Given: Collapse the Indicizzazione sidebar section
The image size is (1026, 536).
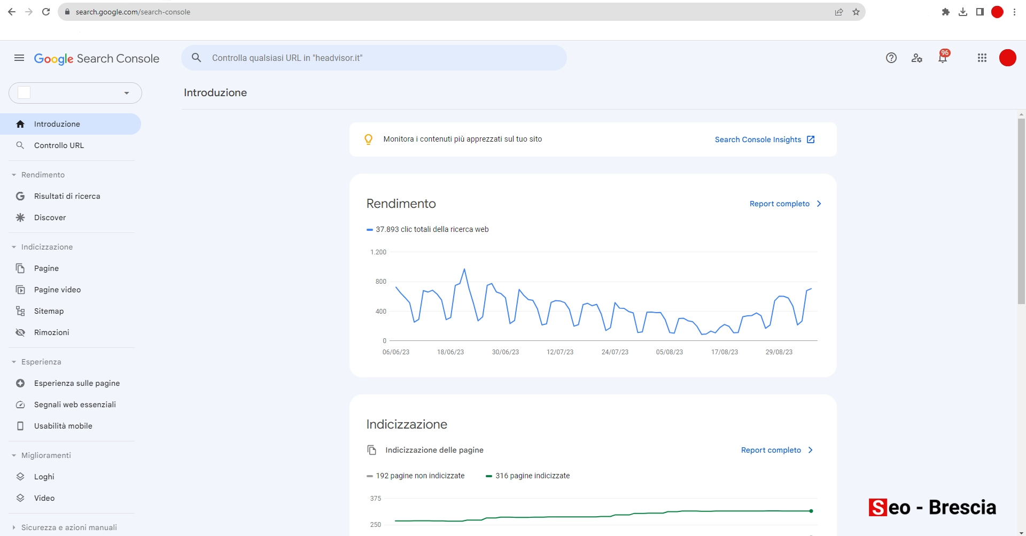Looking at the screenshot, I should pyautogui.click(x=14, y=247).
